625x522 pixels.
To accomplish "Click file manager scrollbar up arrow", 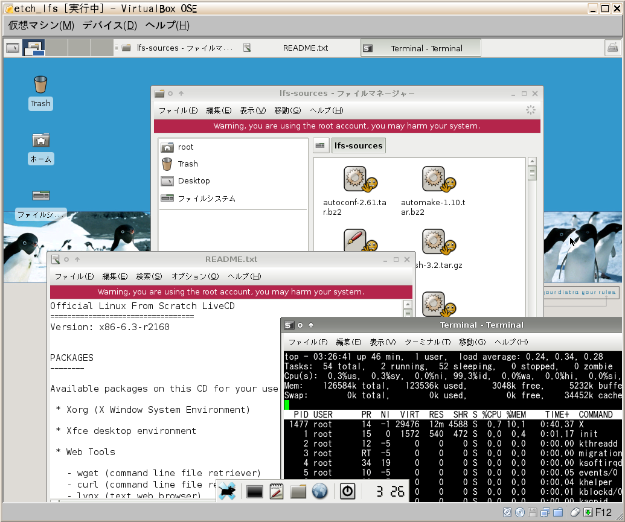I will 532,161.
